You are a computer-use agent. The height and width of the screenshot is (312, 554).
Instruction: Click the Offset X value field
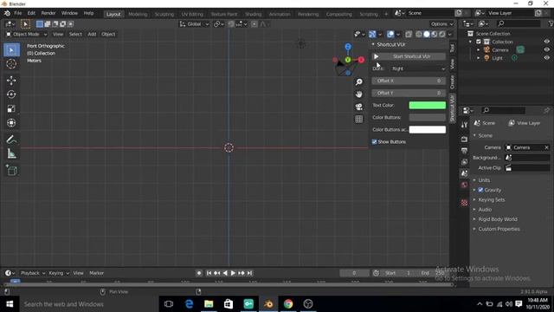pos(409,81)
